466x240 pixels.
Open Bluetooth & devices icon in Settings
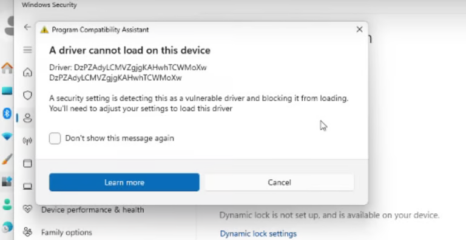click(x=7, y=113)
